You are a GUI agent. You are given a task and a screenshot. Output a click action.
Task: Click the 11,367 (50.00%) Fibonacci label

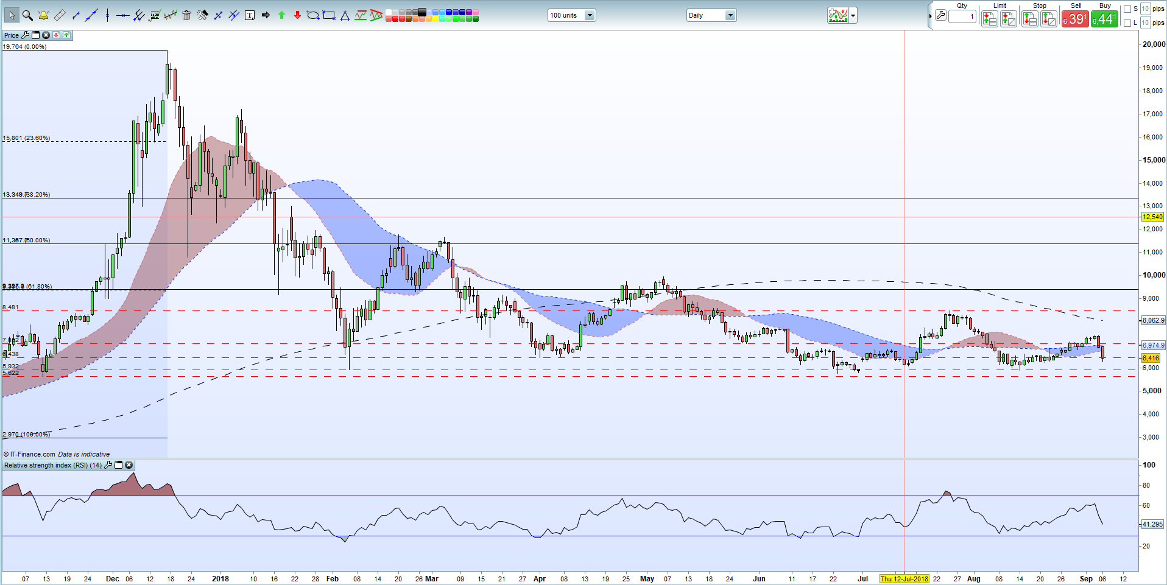click(26, 240)
